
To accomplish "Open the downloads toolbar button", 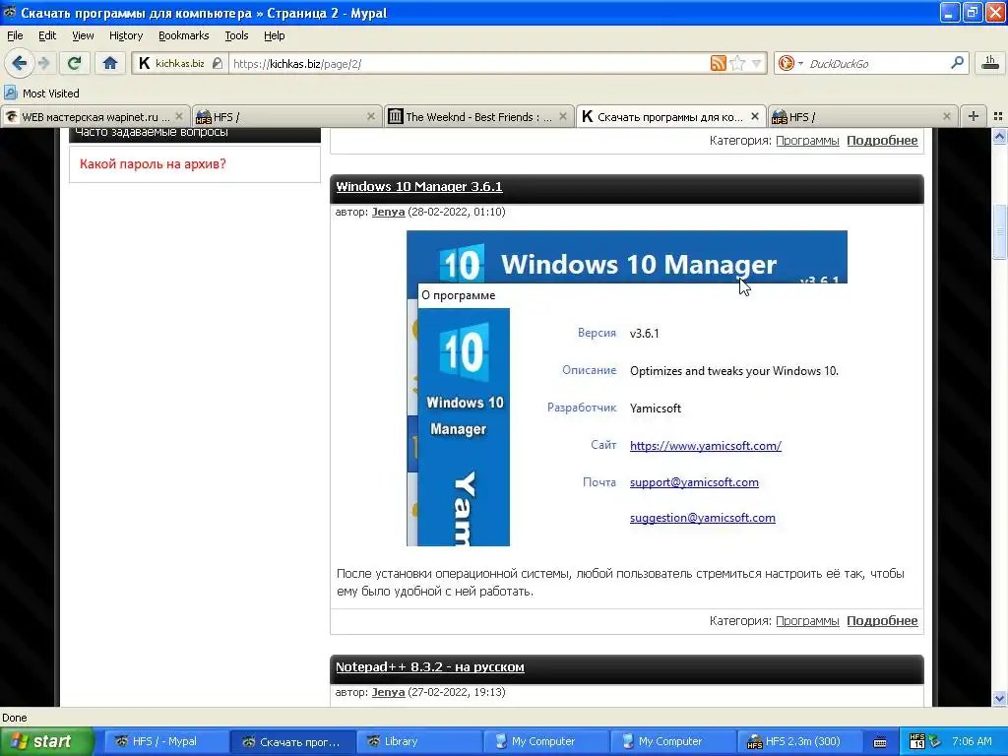I will tap(990, 62).
